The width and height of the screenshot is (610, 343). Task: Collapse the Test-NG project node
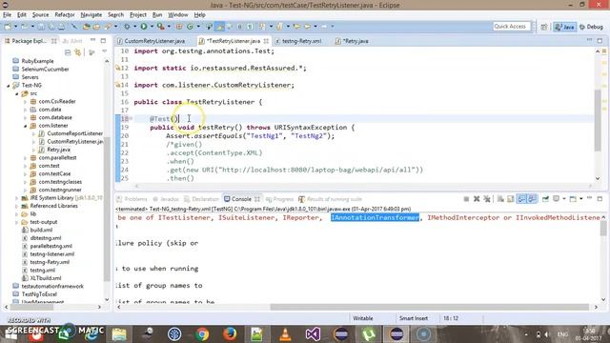9,86
